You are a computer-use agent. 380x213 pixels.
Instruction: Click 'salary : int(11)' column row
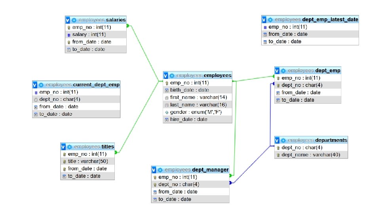point(96,35)
